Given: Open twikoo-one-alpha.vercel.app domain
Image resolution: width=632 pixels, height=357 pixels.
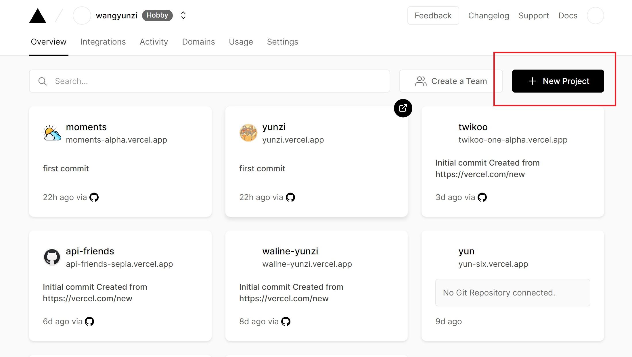Looking at the screenshot, I should [513, 140].
